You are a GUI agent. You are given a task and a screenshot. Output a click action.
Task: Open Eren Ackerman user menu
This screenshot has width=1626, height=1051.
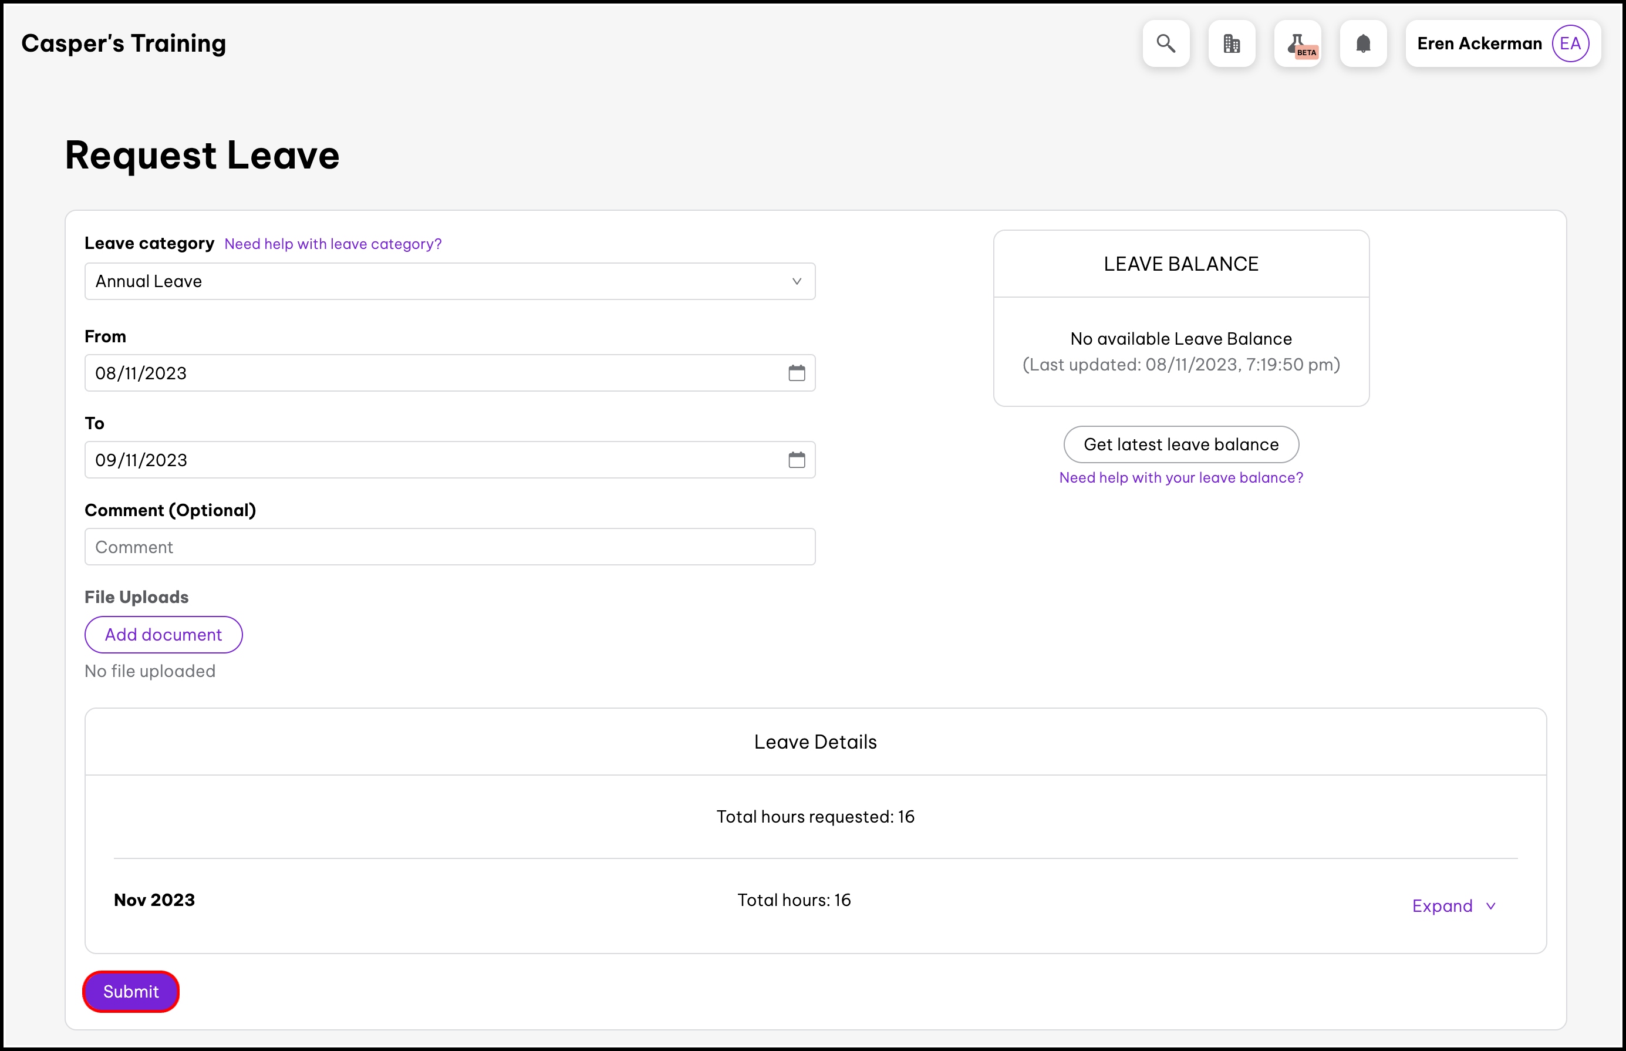1479,43
